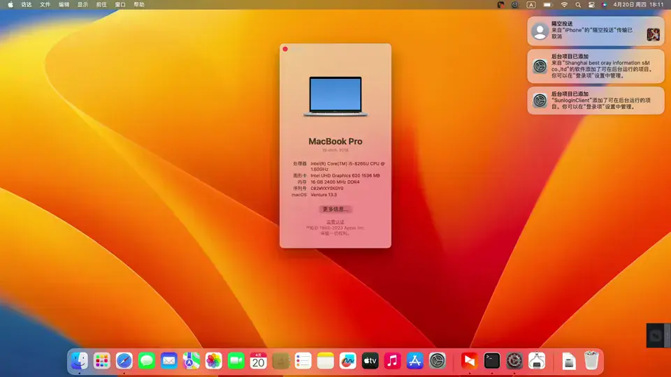Open the 前往 menu
This screenshot has height=377, width=671.
(101, 5)
